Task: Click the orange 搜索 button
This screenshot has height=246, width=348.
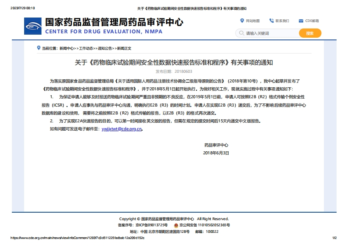Action: [310, 33]
